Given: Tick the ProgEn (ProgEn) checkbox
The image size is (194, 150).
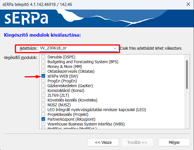Looking at the screenshot, I should pos(43,81).
